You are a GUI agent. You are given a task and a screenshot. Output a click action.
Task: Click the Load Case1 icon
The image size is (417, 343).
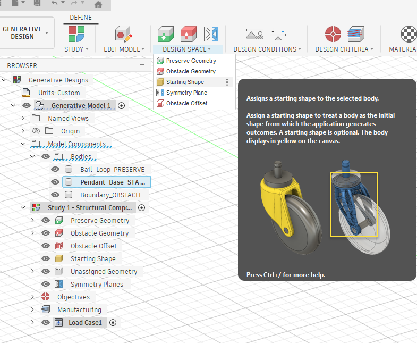58,322
